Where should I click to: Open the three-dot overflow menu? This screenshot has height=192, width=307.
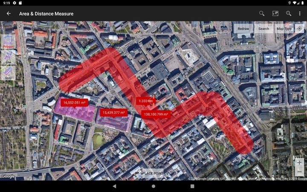pos(300,14)
